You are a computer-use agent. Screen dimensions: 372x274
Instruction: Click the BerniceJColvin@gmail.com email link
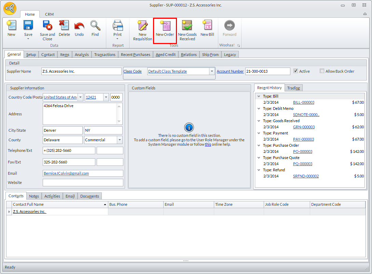click(x=66, y=173)
